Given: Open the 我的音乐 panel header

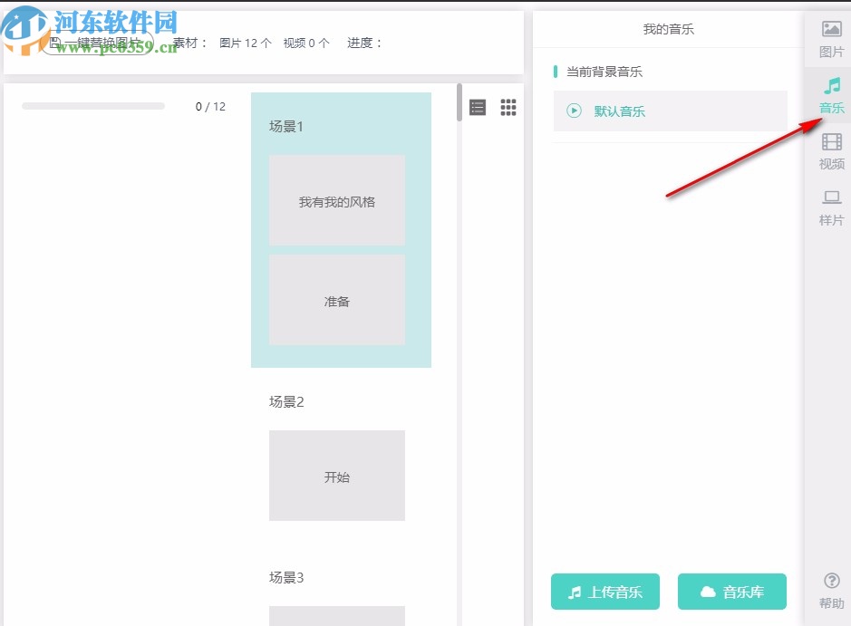Looking at the screenshot, I should [x=670, y=28].
